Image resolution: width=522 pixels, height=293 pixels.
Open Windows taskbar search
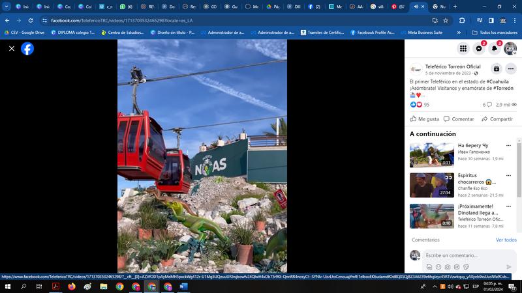click(x=23, y=286)
